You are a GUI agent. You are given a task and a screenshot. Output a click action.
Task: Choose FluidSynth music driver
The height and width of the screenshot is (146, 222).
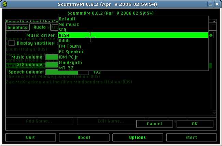pyautogui.click(x=70, y=63)
